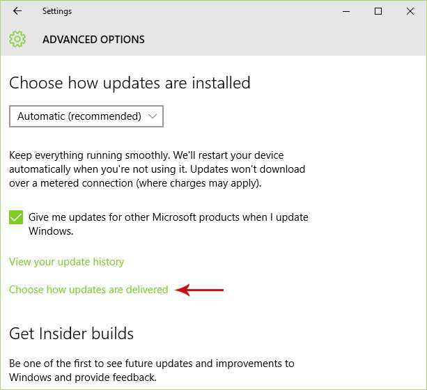Open the View your update history link
Viewport: 427px width, 390px height.
coord(67,262)
